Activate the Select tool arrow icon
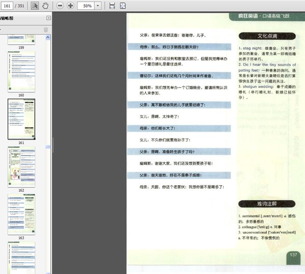Image resolution: width=305 pixels, height=274 pixels. [x=35, y=6]
